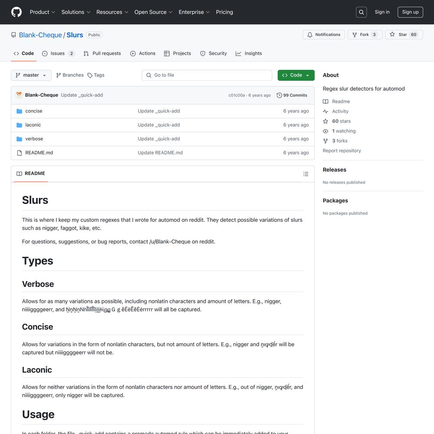The height and width of the screenshot is (434, 434).
Task: View the 60 stars list
Action: (341, 121)
